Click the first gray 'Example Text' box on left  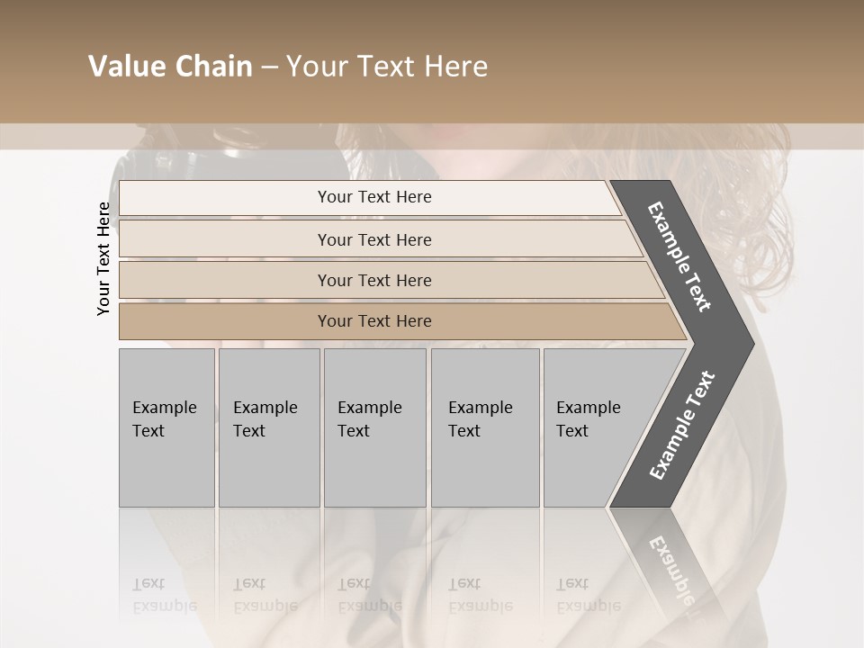pyautogui.click(x=166, y=427)
